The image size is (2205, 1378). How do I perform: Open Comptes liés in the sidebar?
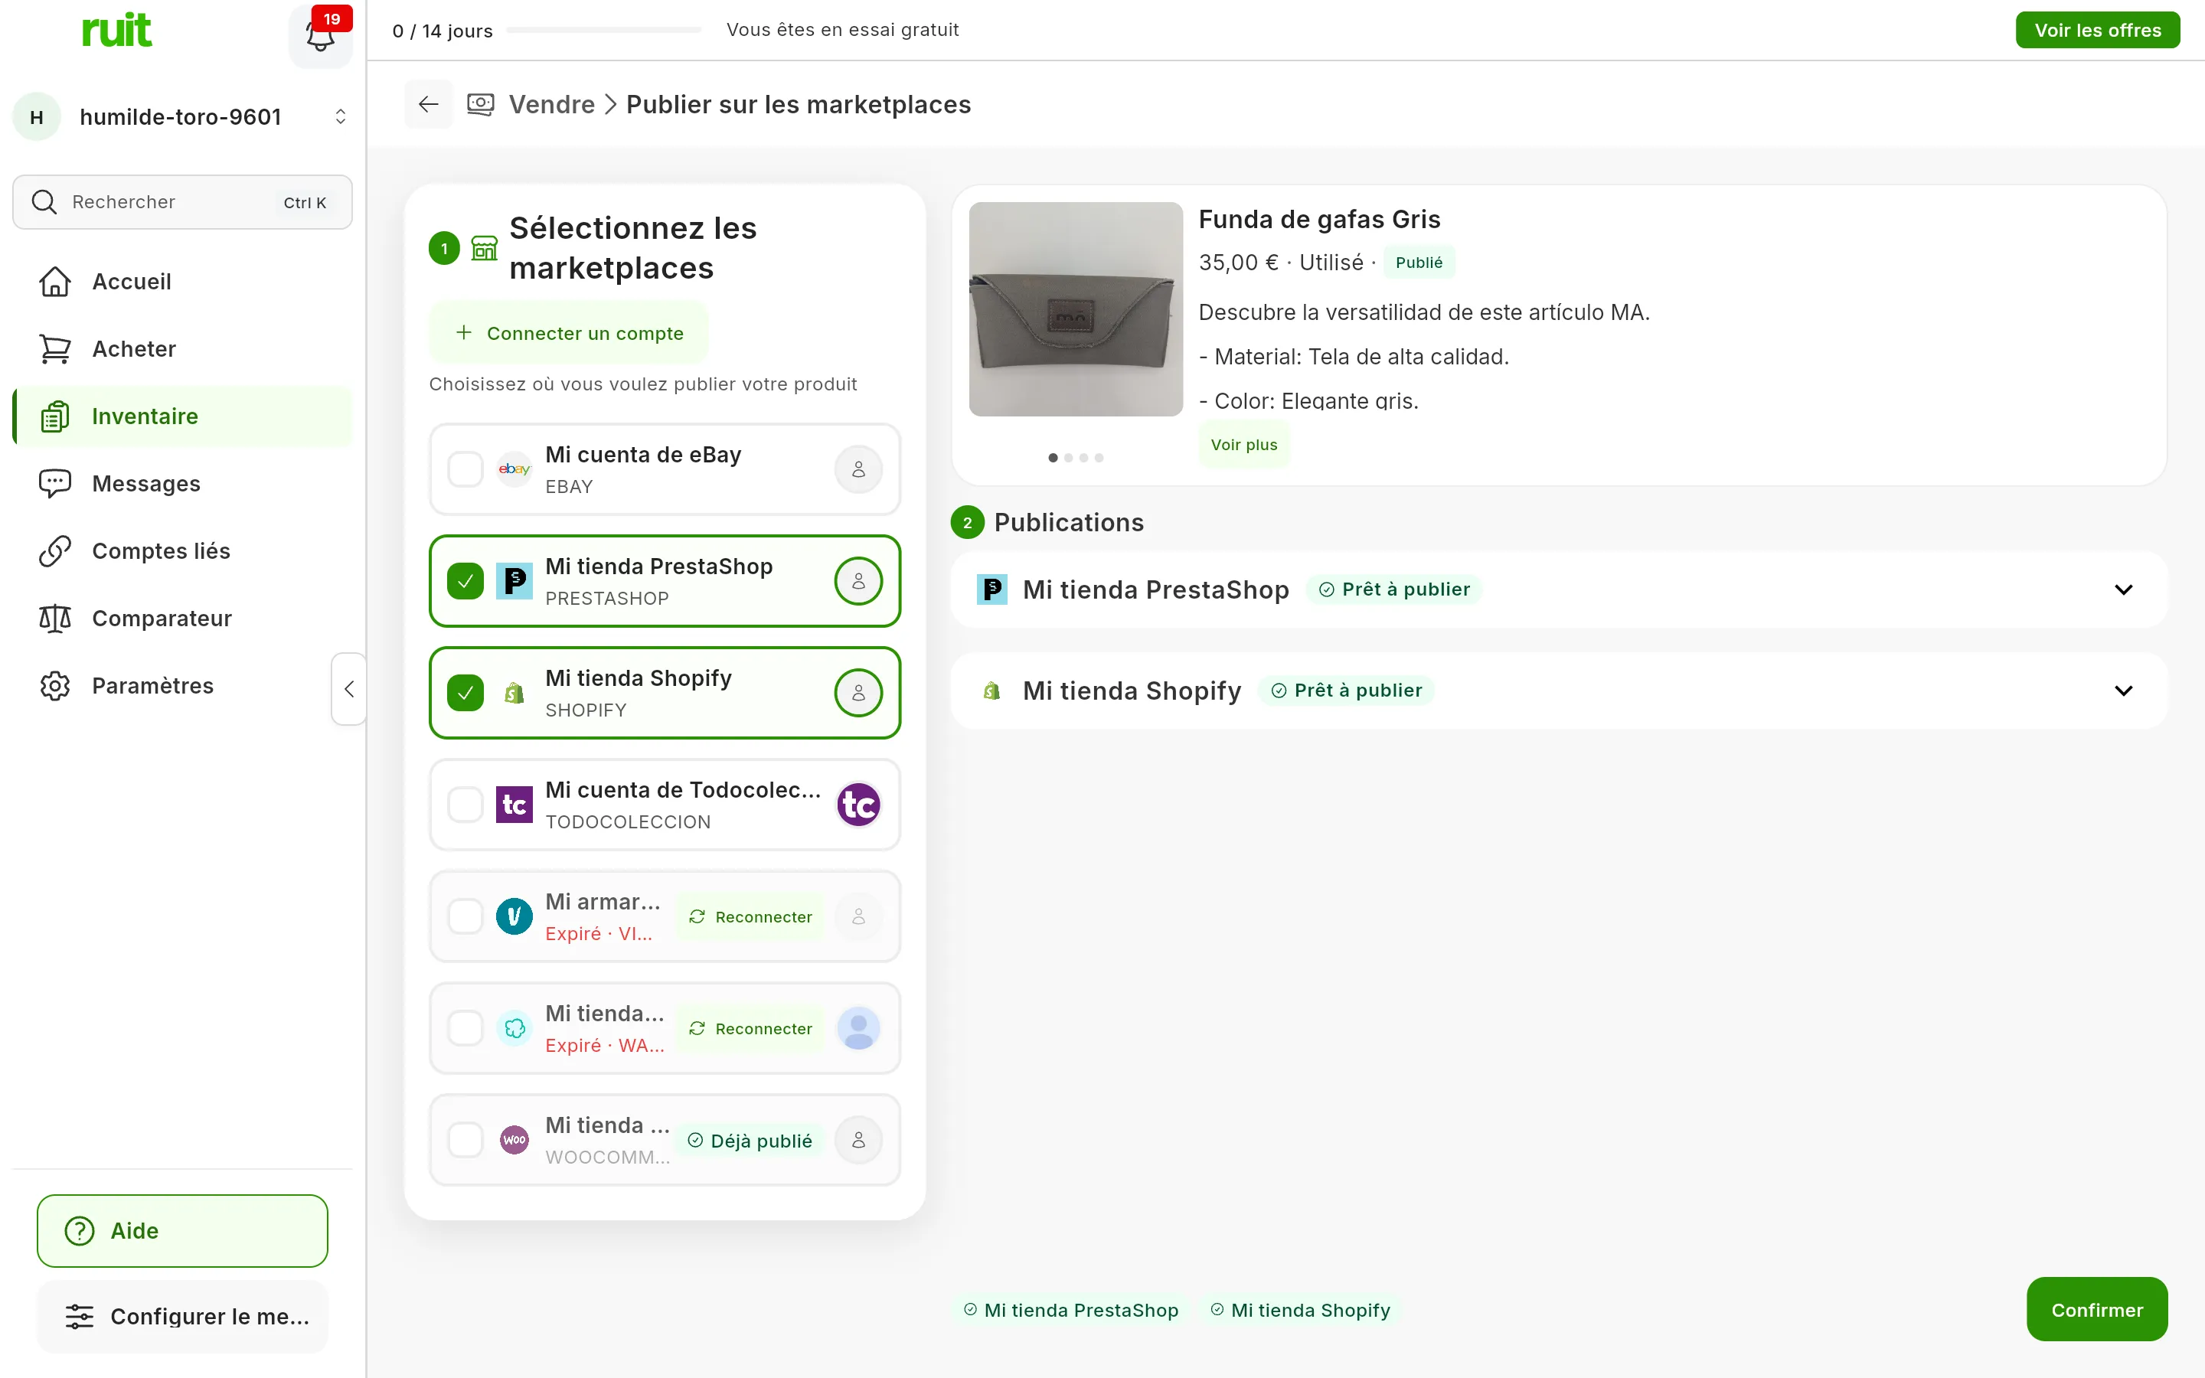(x=182, y=551)
